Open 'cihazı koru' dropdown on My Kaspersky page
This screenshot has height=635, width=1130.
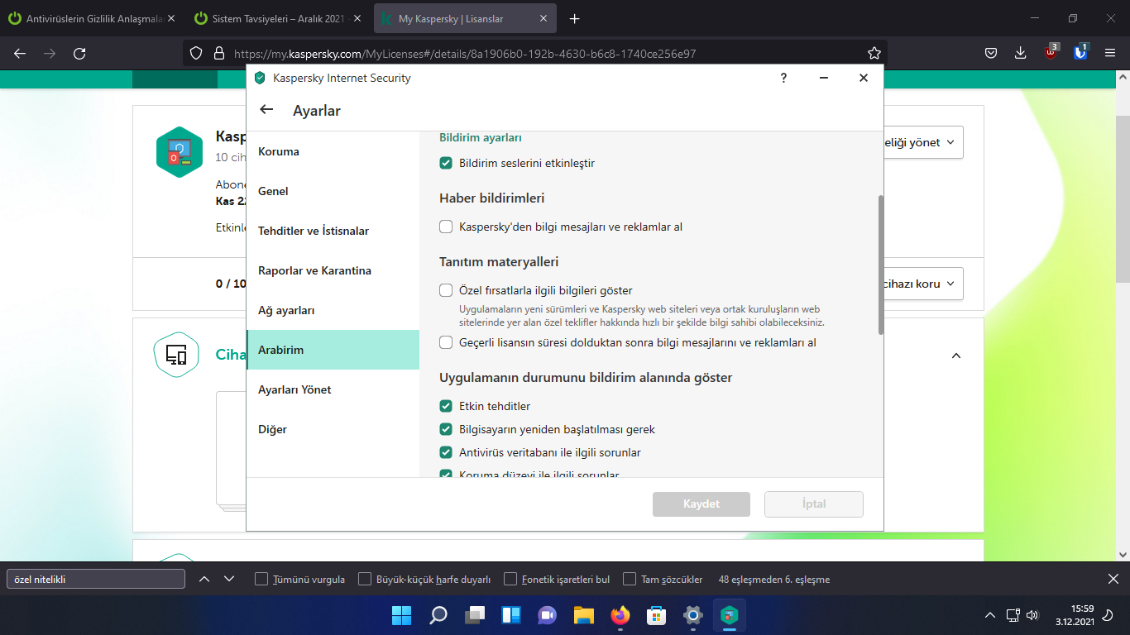(x=923, y=283)
